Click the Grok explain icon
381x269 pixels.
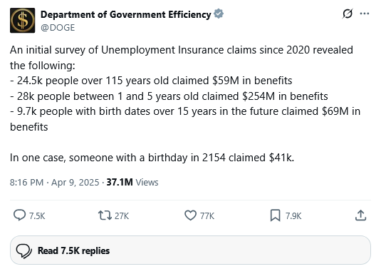[x=348, y=14]
